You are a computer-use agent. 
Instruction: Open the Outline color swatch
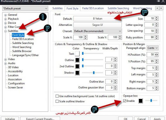(x=77, y=60)
